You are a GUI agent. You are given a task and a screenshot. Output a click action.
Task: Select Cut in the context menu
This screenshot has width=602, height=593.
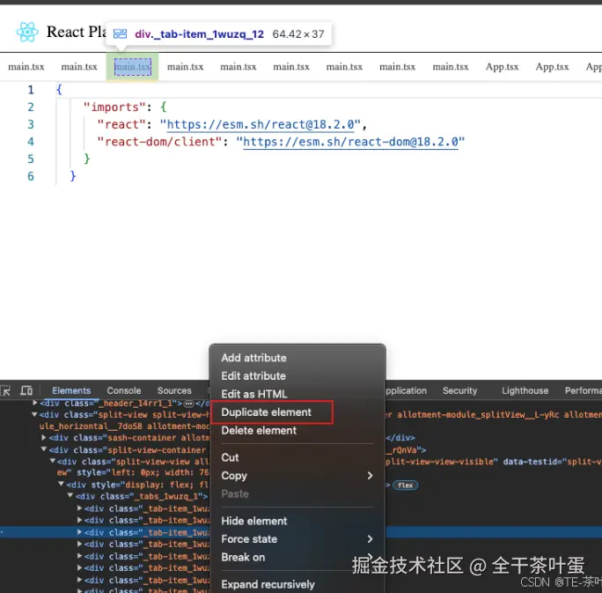click(x=230, y=457)
